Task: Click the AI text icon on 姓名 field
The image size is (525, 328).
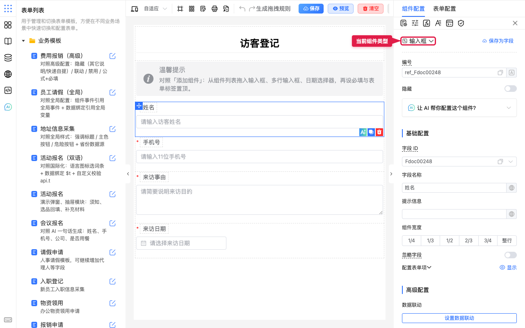Action: [x=363, y=132]
